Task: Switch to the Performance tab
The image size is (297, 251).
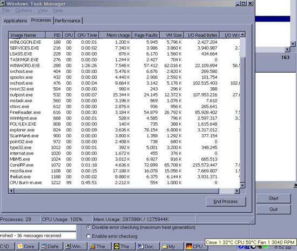Action: pos(68,21)
